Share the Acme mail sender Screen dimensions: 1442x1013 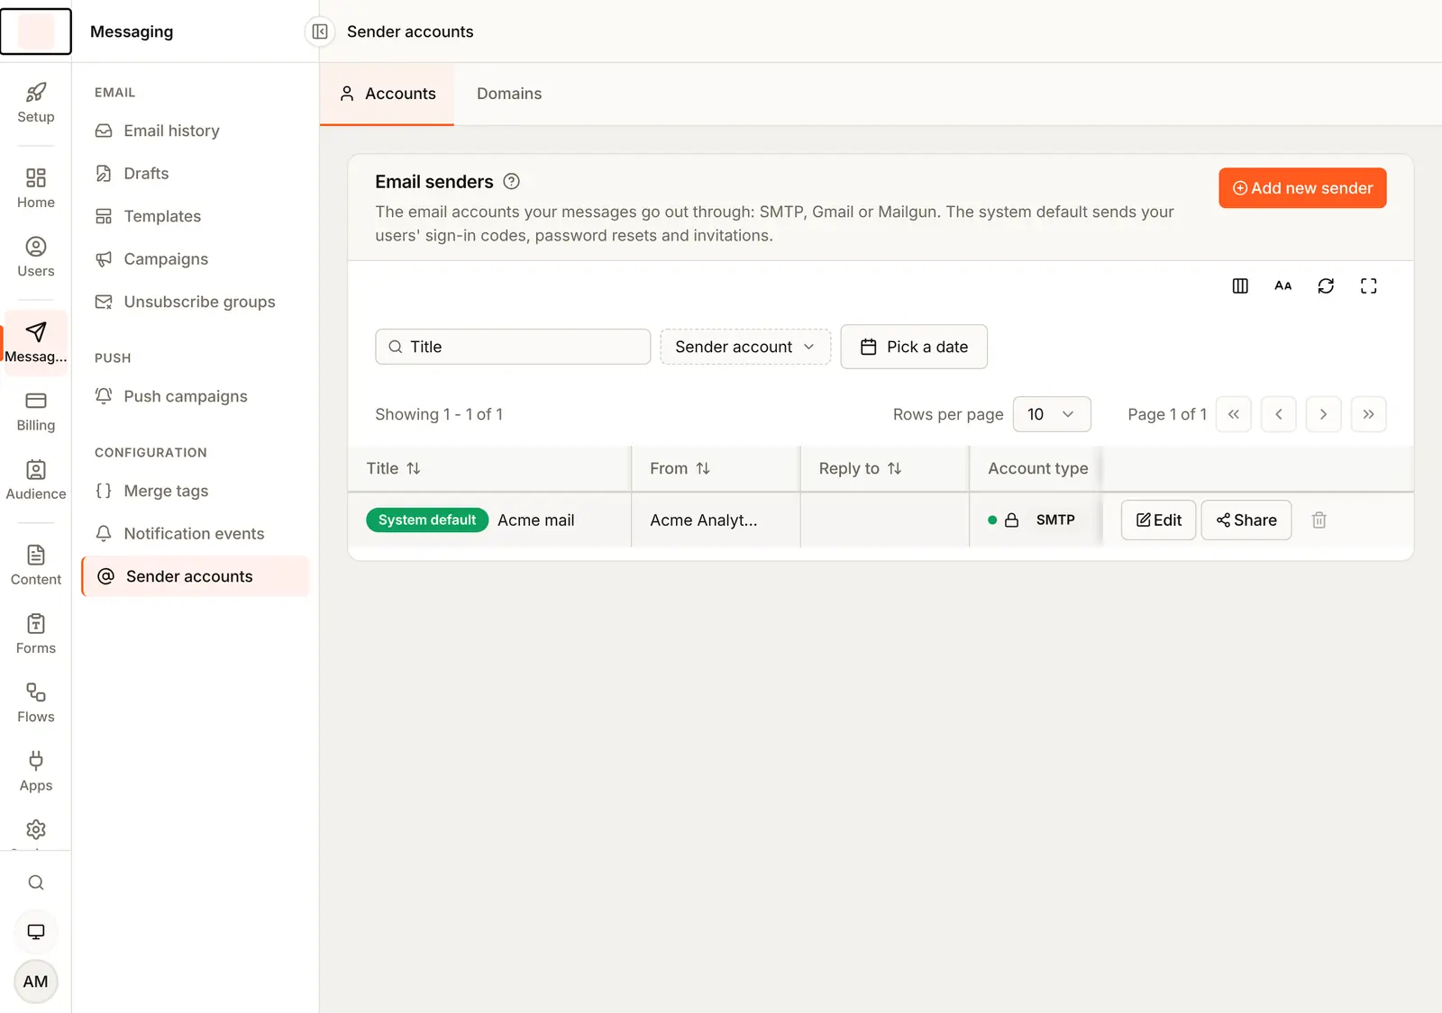(x=1246, y=520)
